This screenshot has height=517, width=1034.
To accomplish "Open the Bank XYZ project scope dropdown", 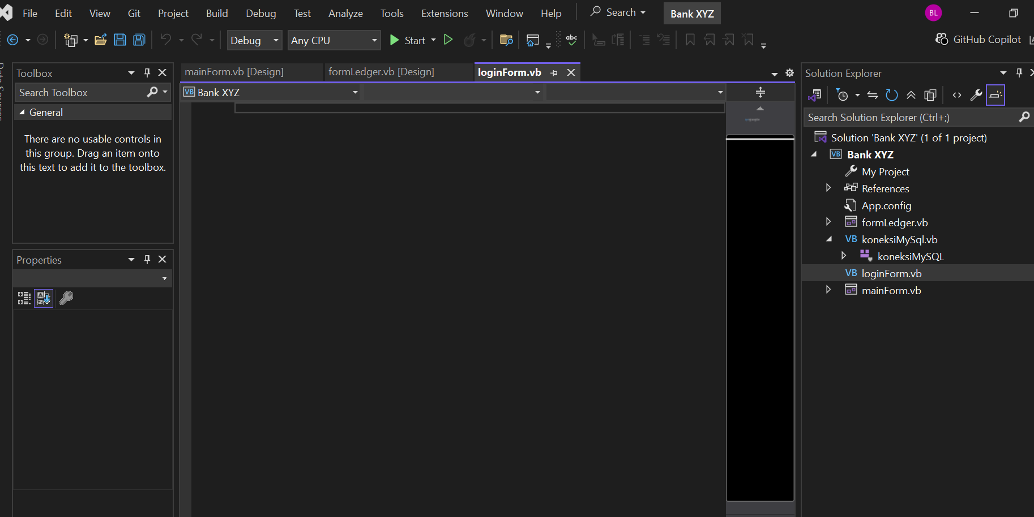I will pyautogui.click(x=270, y=92).
